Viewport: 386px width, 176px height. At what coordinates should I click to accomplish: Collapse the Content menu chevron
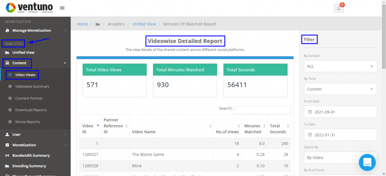pyautogui.click(x=65, y=63)
